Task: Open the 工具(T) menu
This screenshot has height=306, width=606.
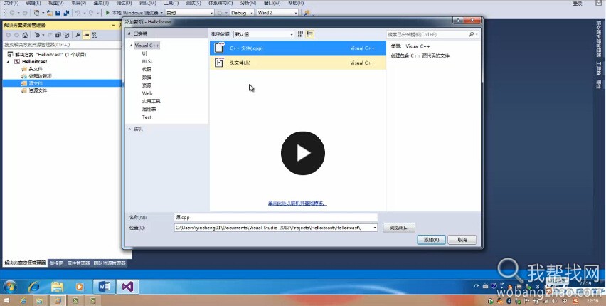Action: (171, 3)
